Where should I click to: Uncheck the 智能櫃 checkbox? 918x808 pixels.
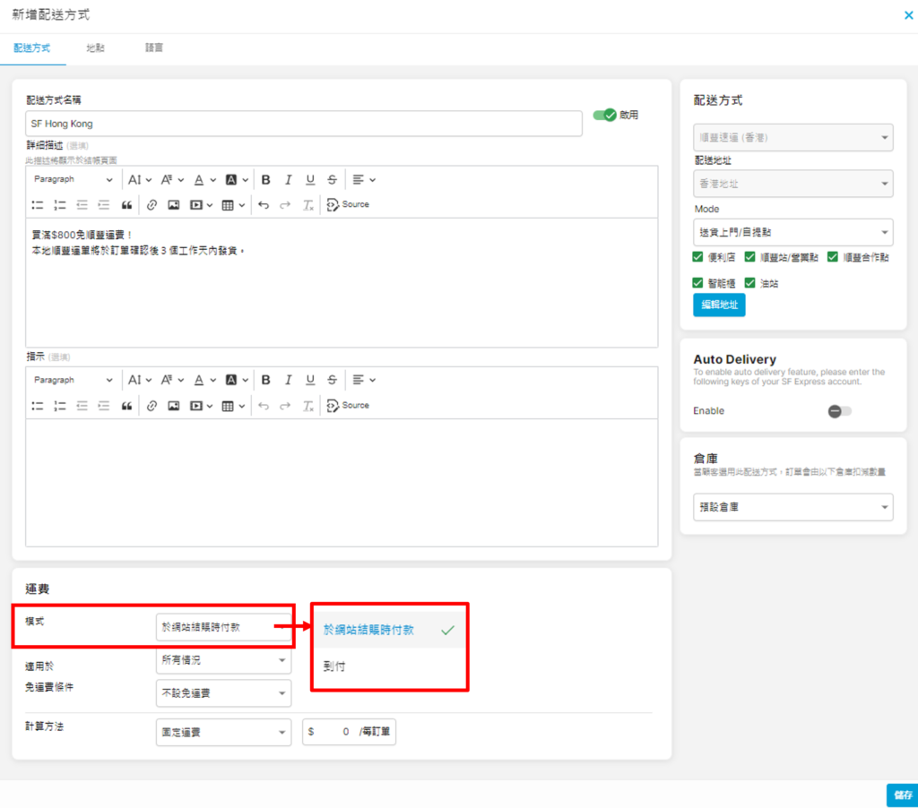point(698,283)
